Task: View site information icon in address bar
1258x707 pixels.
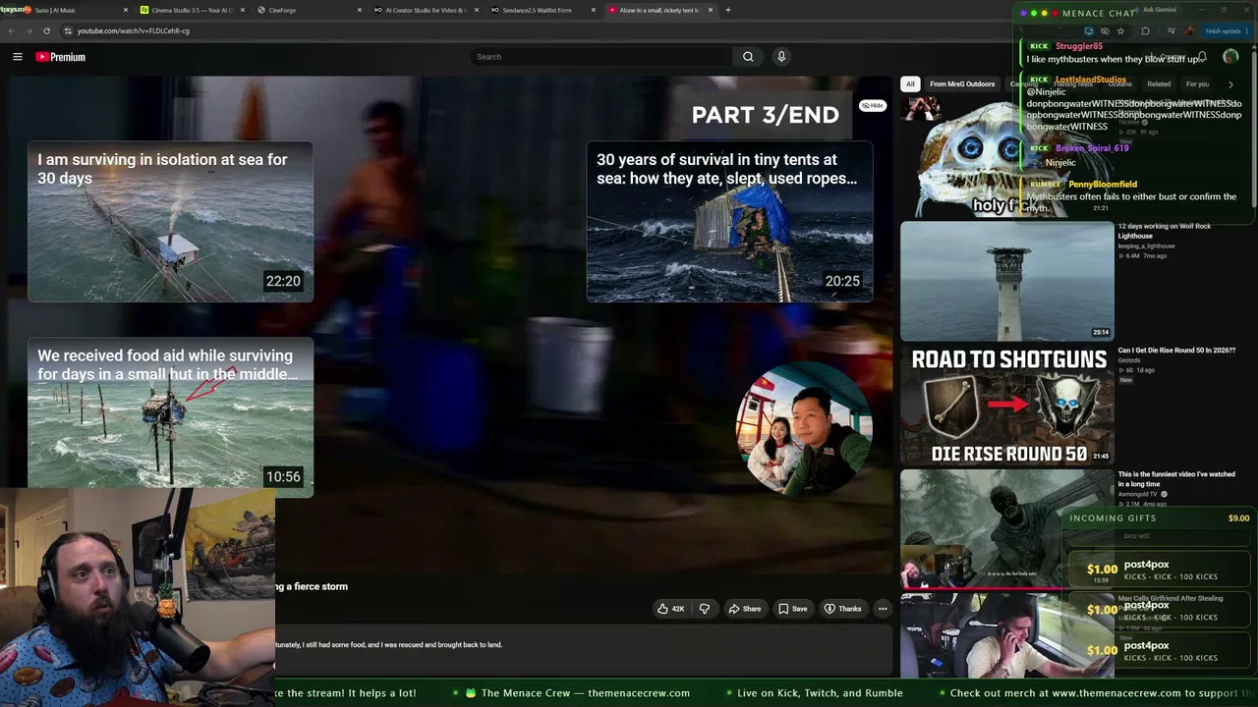Action: coord(67,30)
